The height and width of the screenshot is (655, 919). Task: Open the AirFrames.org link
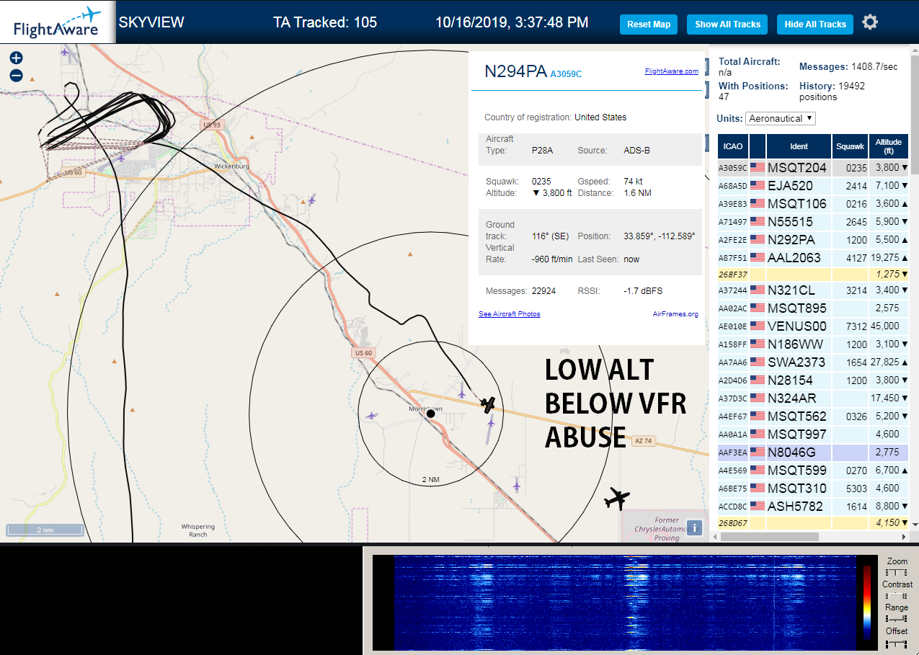coord(675,314)
